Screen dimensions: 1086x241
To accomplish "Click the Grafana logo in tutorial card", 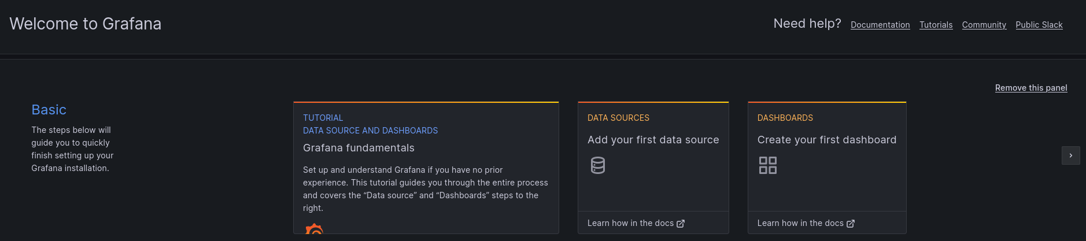I will pos(314,229).
